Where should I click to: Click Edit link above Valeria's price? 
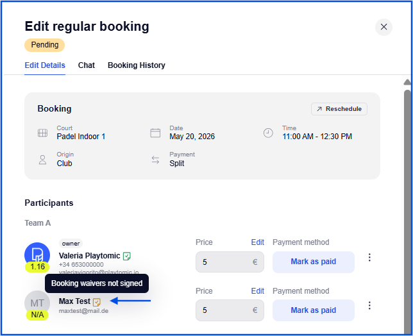click(x=257, y=242)
